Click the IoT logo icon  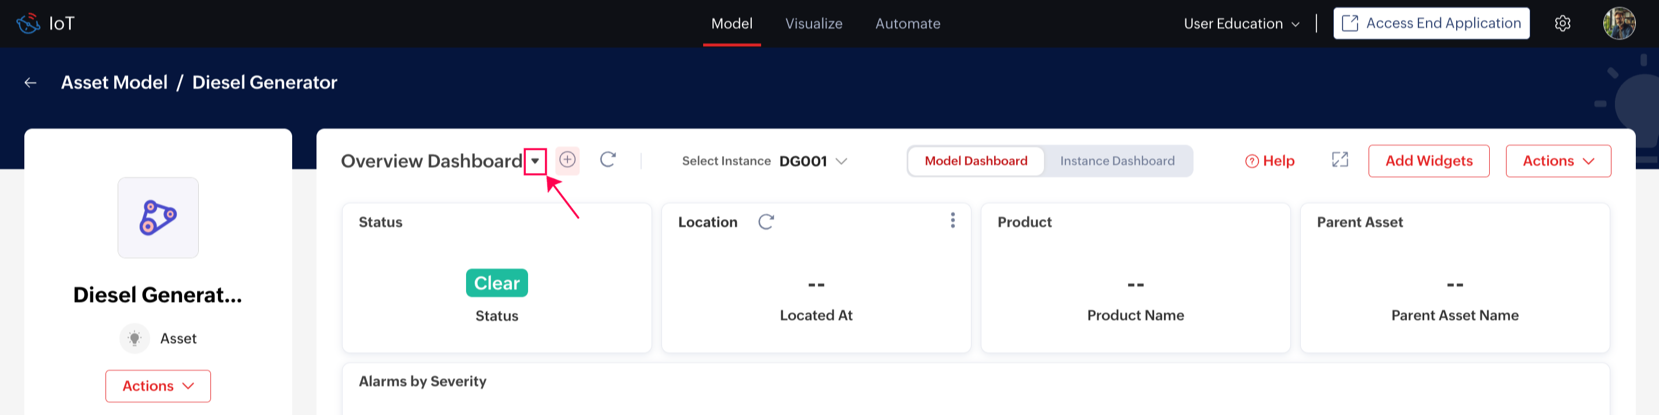pyautogui.click(x=28, y=24)
